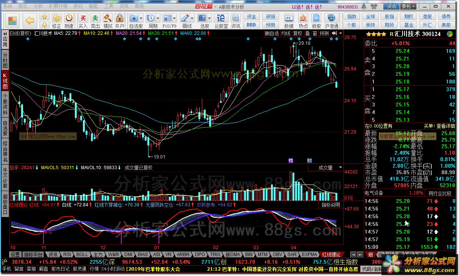Image resolution: width=459 pixels, height=276 pixels.
Task: Toggle 预测 forecast on chart header
Action: pos(324,34)
